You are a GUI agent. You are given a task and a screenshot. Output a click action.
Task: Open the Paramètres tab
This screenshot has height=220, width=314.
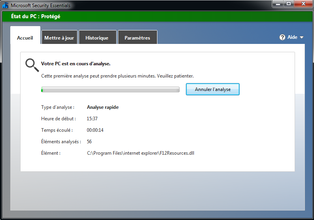tap(137, 38)
